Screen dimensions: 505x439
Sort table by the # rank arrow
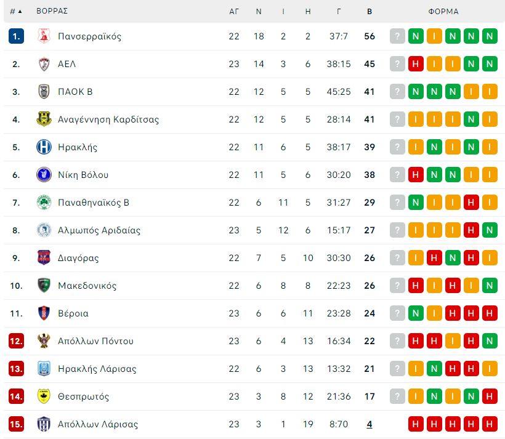16,11
